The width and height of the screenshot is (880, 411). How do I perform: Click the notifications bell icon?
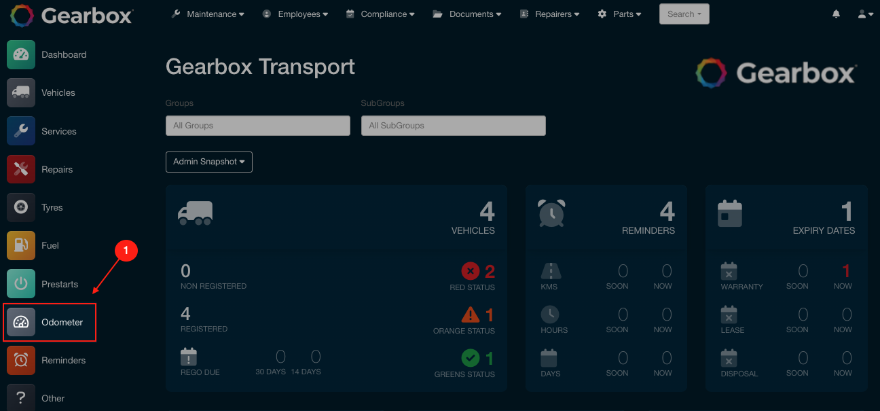[x=836, y=14]
